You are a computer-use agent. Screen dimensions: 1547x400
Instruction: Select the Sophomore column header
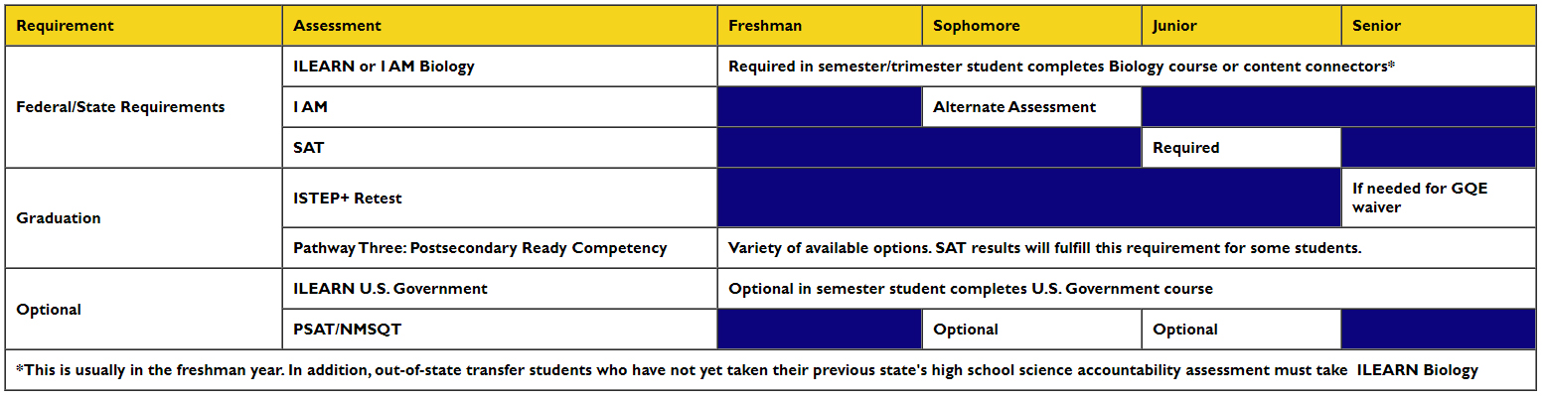(x=1031, y=26)
